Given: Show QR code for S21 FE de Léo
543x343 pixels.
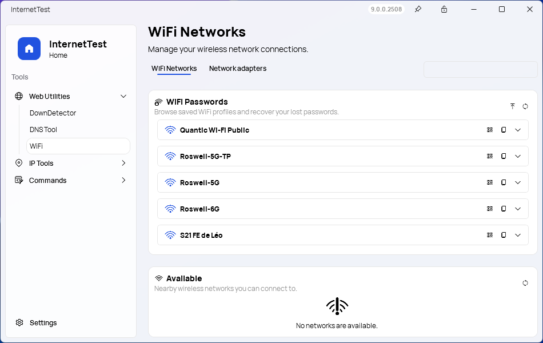Looking at the screenshot, I should 490,236.
